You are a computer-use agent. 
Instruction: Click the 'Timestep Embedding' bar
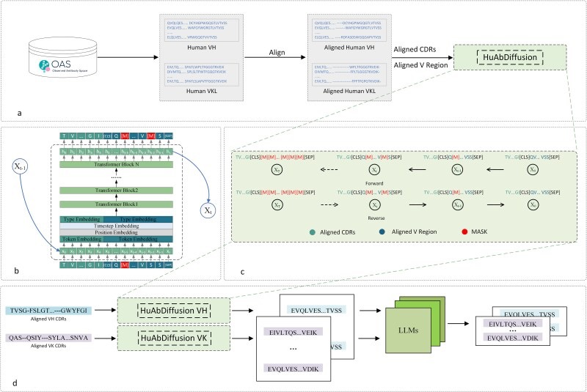click(x=117, y=226)
